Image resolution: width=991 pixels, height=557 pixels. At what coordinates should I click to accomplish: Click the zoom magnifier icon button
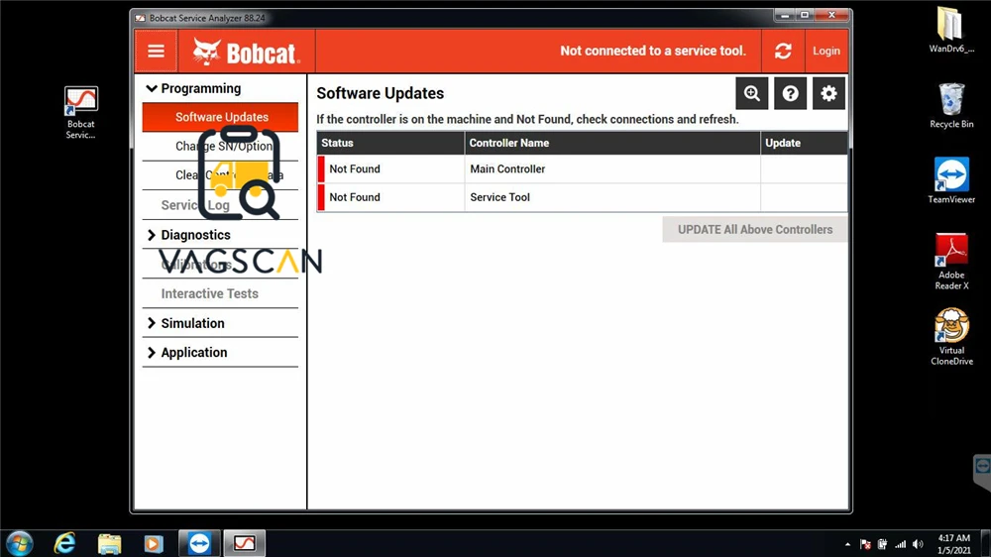pyautogui.click(x=751, y=93)
